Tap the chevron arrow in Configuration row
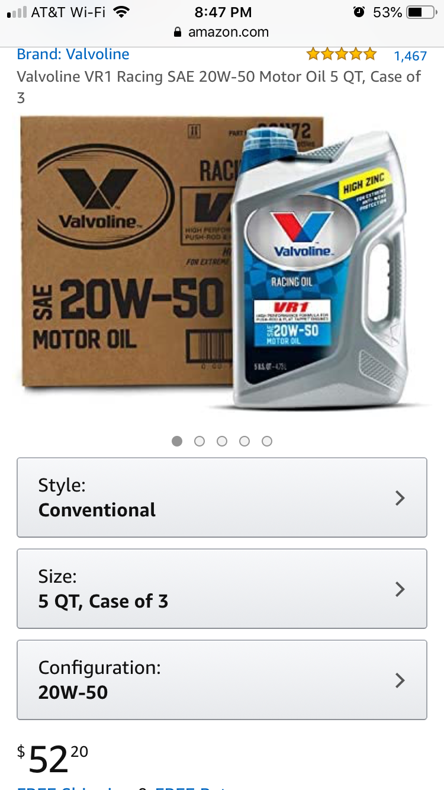Viewport: 444px width, 790px height. 400,680
